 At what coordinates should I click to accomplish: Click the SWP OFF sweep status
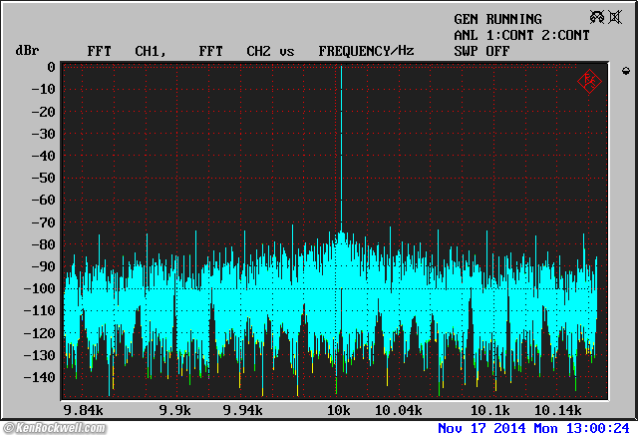coord(482,51)
